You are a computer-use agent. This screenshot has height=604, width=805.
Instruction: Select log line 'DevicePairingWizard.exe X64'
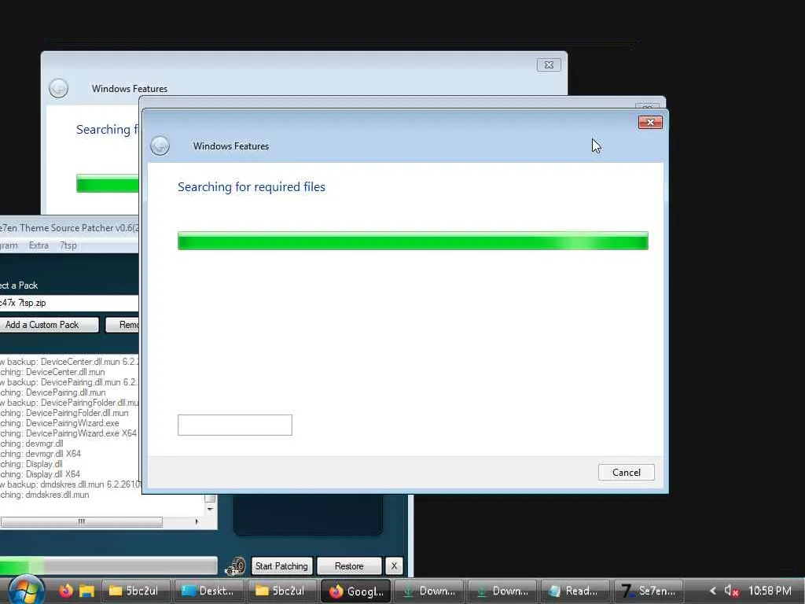(68, 433)
